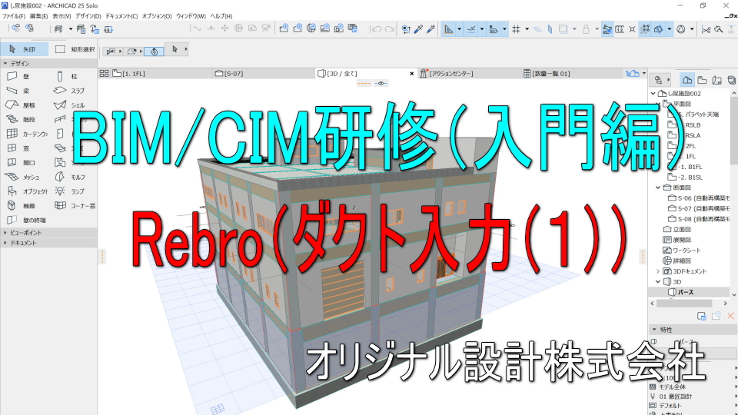The height and width of the screenshot is (415, 738).
Task: Toggle the grid snap button in toolbar
Action: 517,29
